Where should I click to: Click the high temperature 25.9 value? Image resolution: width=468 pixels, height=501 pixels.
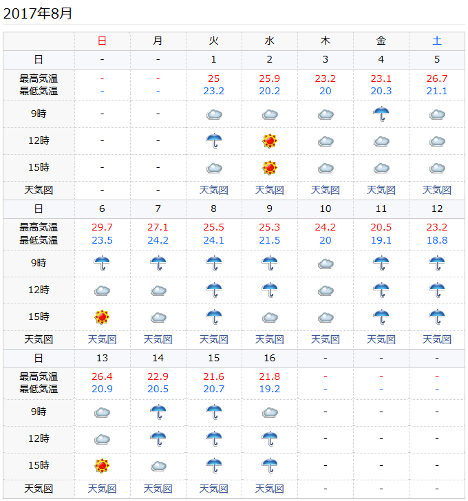pos(270,78)
